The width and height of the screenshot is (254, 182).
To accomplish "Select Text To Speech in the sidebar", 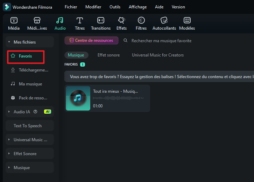I will click(30, 126).
